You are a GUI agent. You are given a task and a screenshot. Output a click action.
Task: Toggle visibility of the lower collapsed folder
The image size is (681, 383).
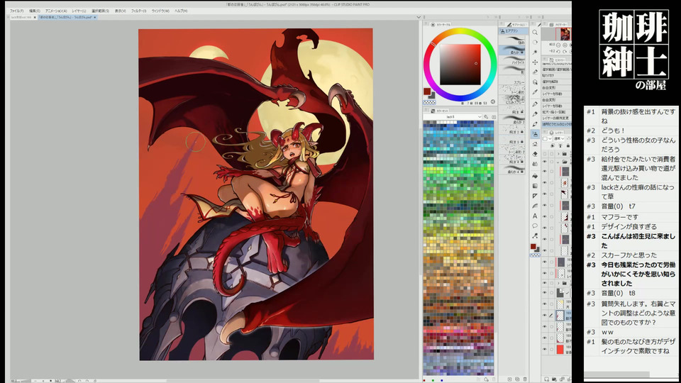click(x=545, y=283)
